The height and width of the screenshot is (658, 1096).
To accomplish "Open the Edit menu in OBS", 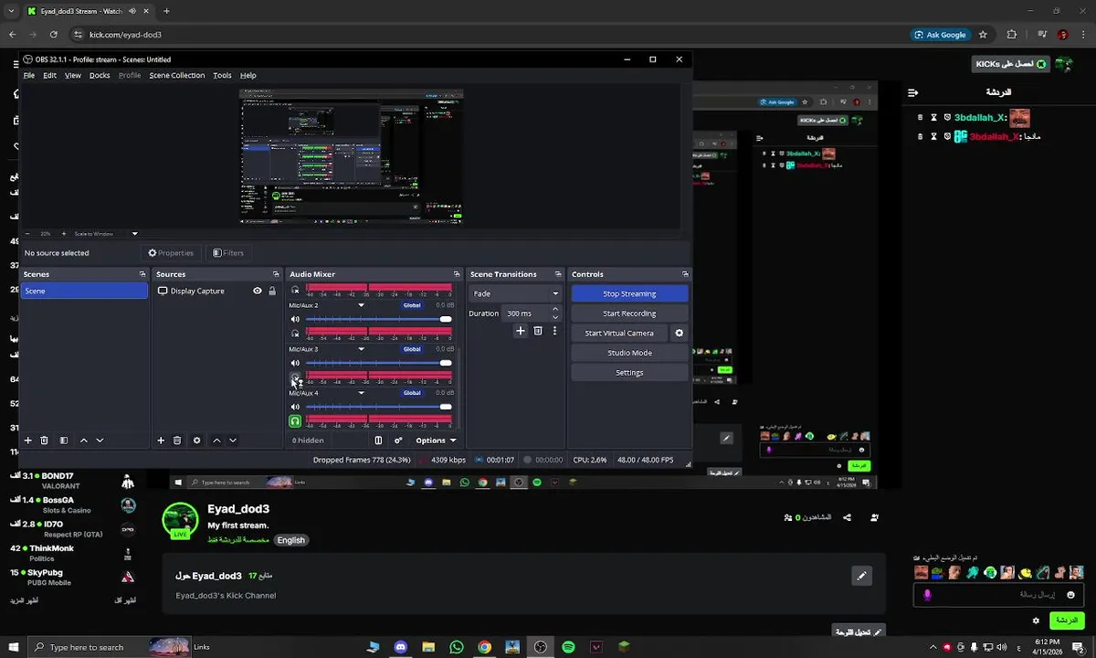I will 49,75.
